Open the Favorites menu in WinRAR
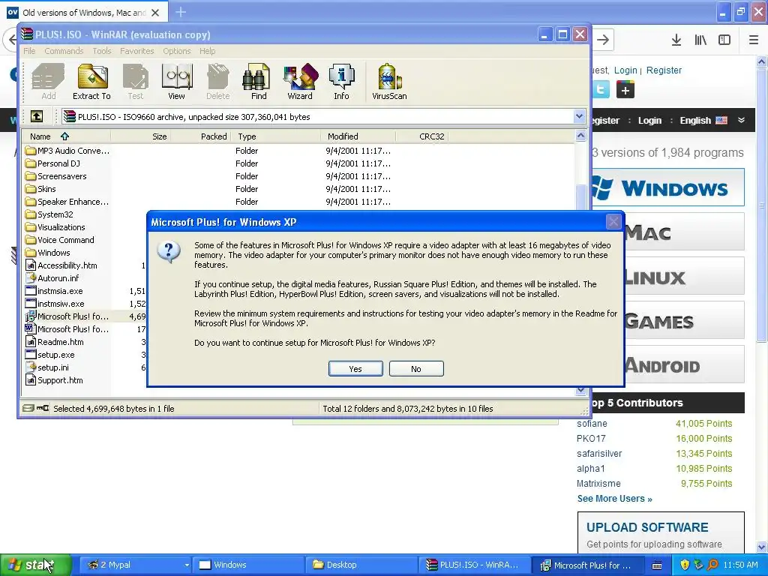Viewport: 768px width, 576px height. tap(137, 51)
